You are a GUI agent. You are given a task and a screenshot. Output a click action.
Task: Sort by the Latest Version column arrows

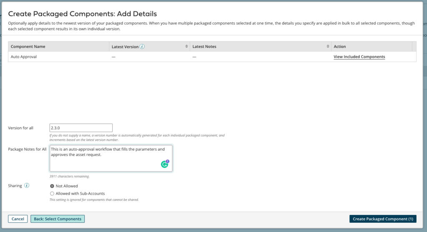click(x=186, y=47)
